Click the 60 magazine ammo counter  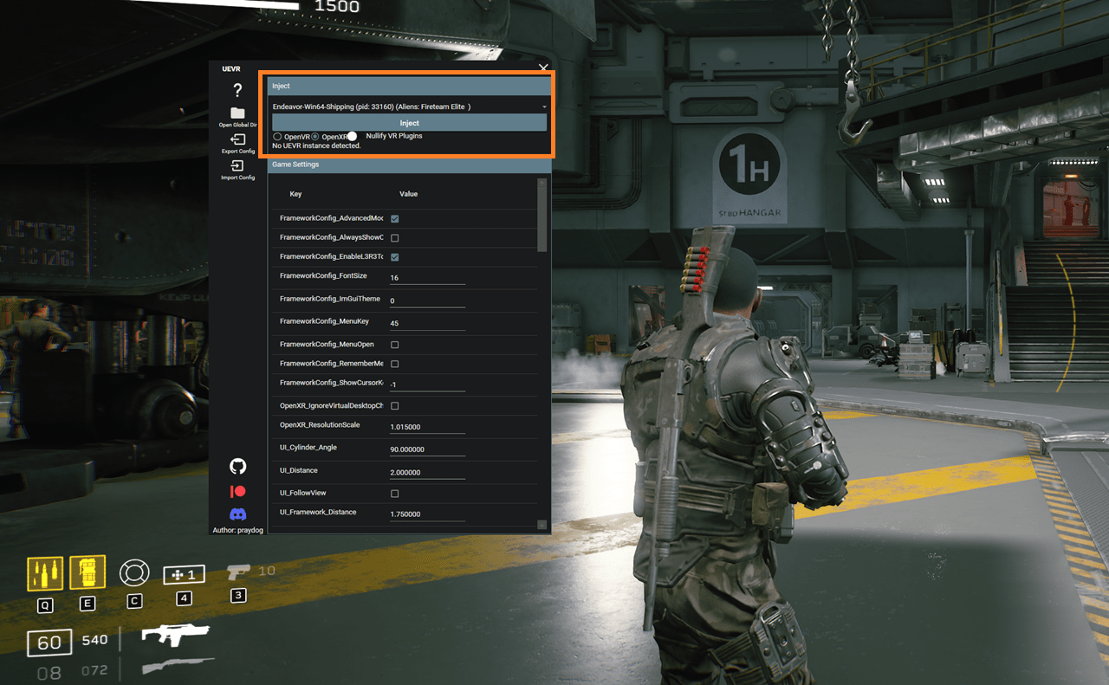49,643
